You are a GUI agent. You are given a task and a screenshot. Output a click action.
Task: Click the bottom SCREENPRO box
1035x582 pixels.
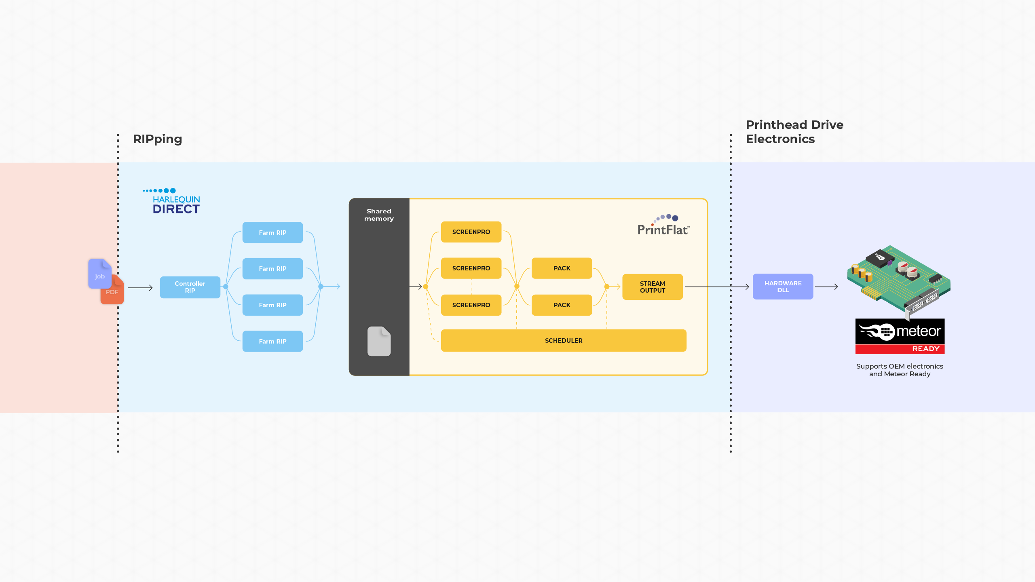pos(471,305)
